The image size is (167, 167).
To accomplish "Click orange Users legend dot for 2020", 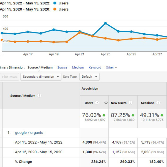I will pos(55,9).
